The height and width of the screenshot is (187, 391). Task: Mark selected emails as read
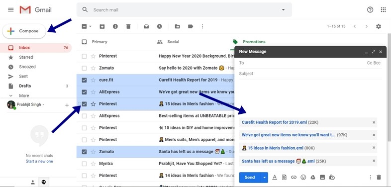click(146, 26)
